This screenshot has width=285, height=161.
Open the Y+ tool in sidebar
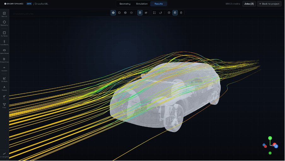tap(4, 97)
